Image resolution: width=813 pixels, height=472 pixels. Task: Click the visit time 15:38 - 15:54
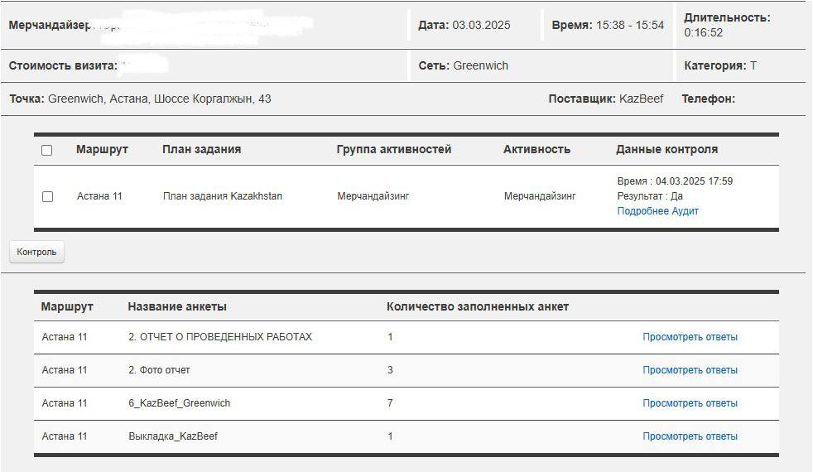tap(630, 25)
